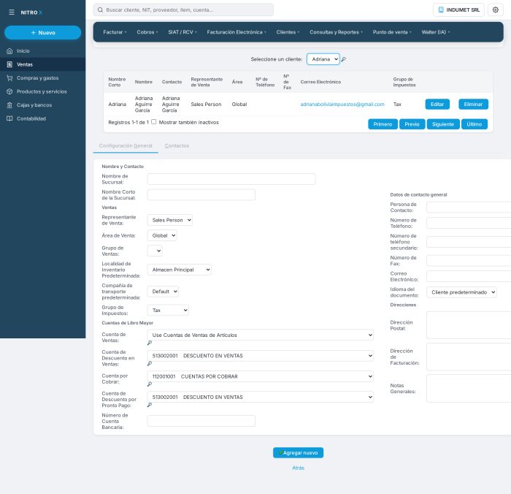This screenshot has height=494, width=511.
Task: Click the Inicio home icon
Action: pos(9,51)
